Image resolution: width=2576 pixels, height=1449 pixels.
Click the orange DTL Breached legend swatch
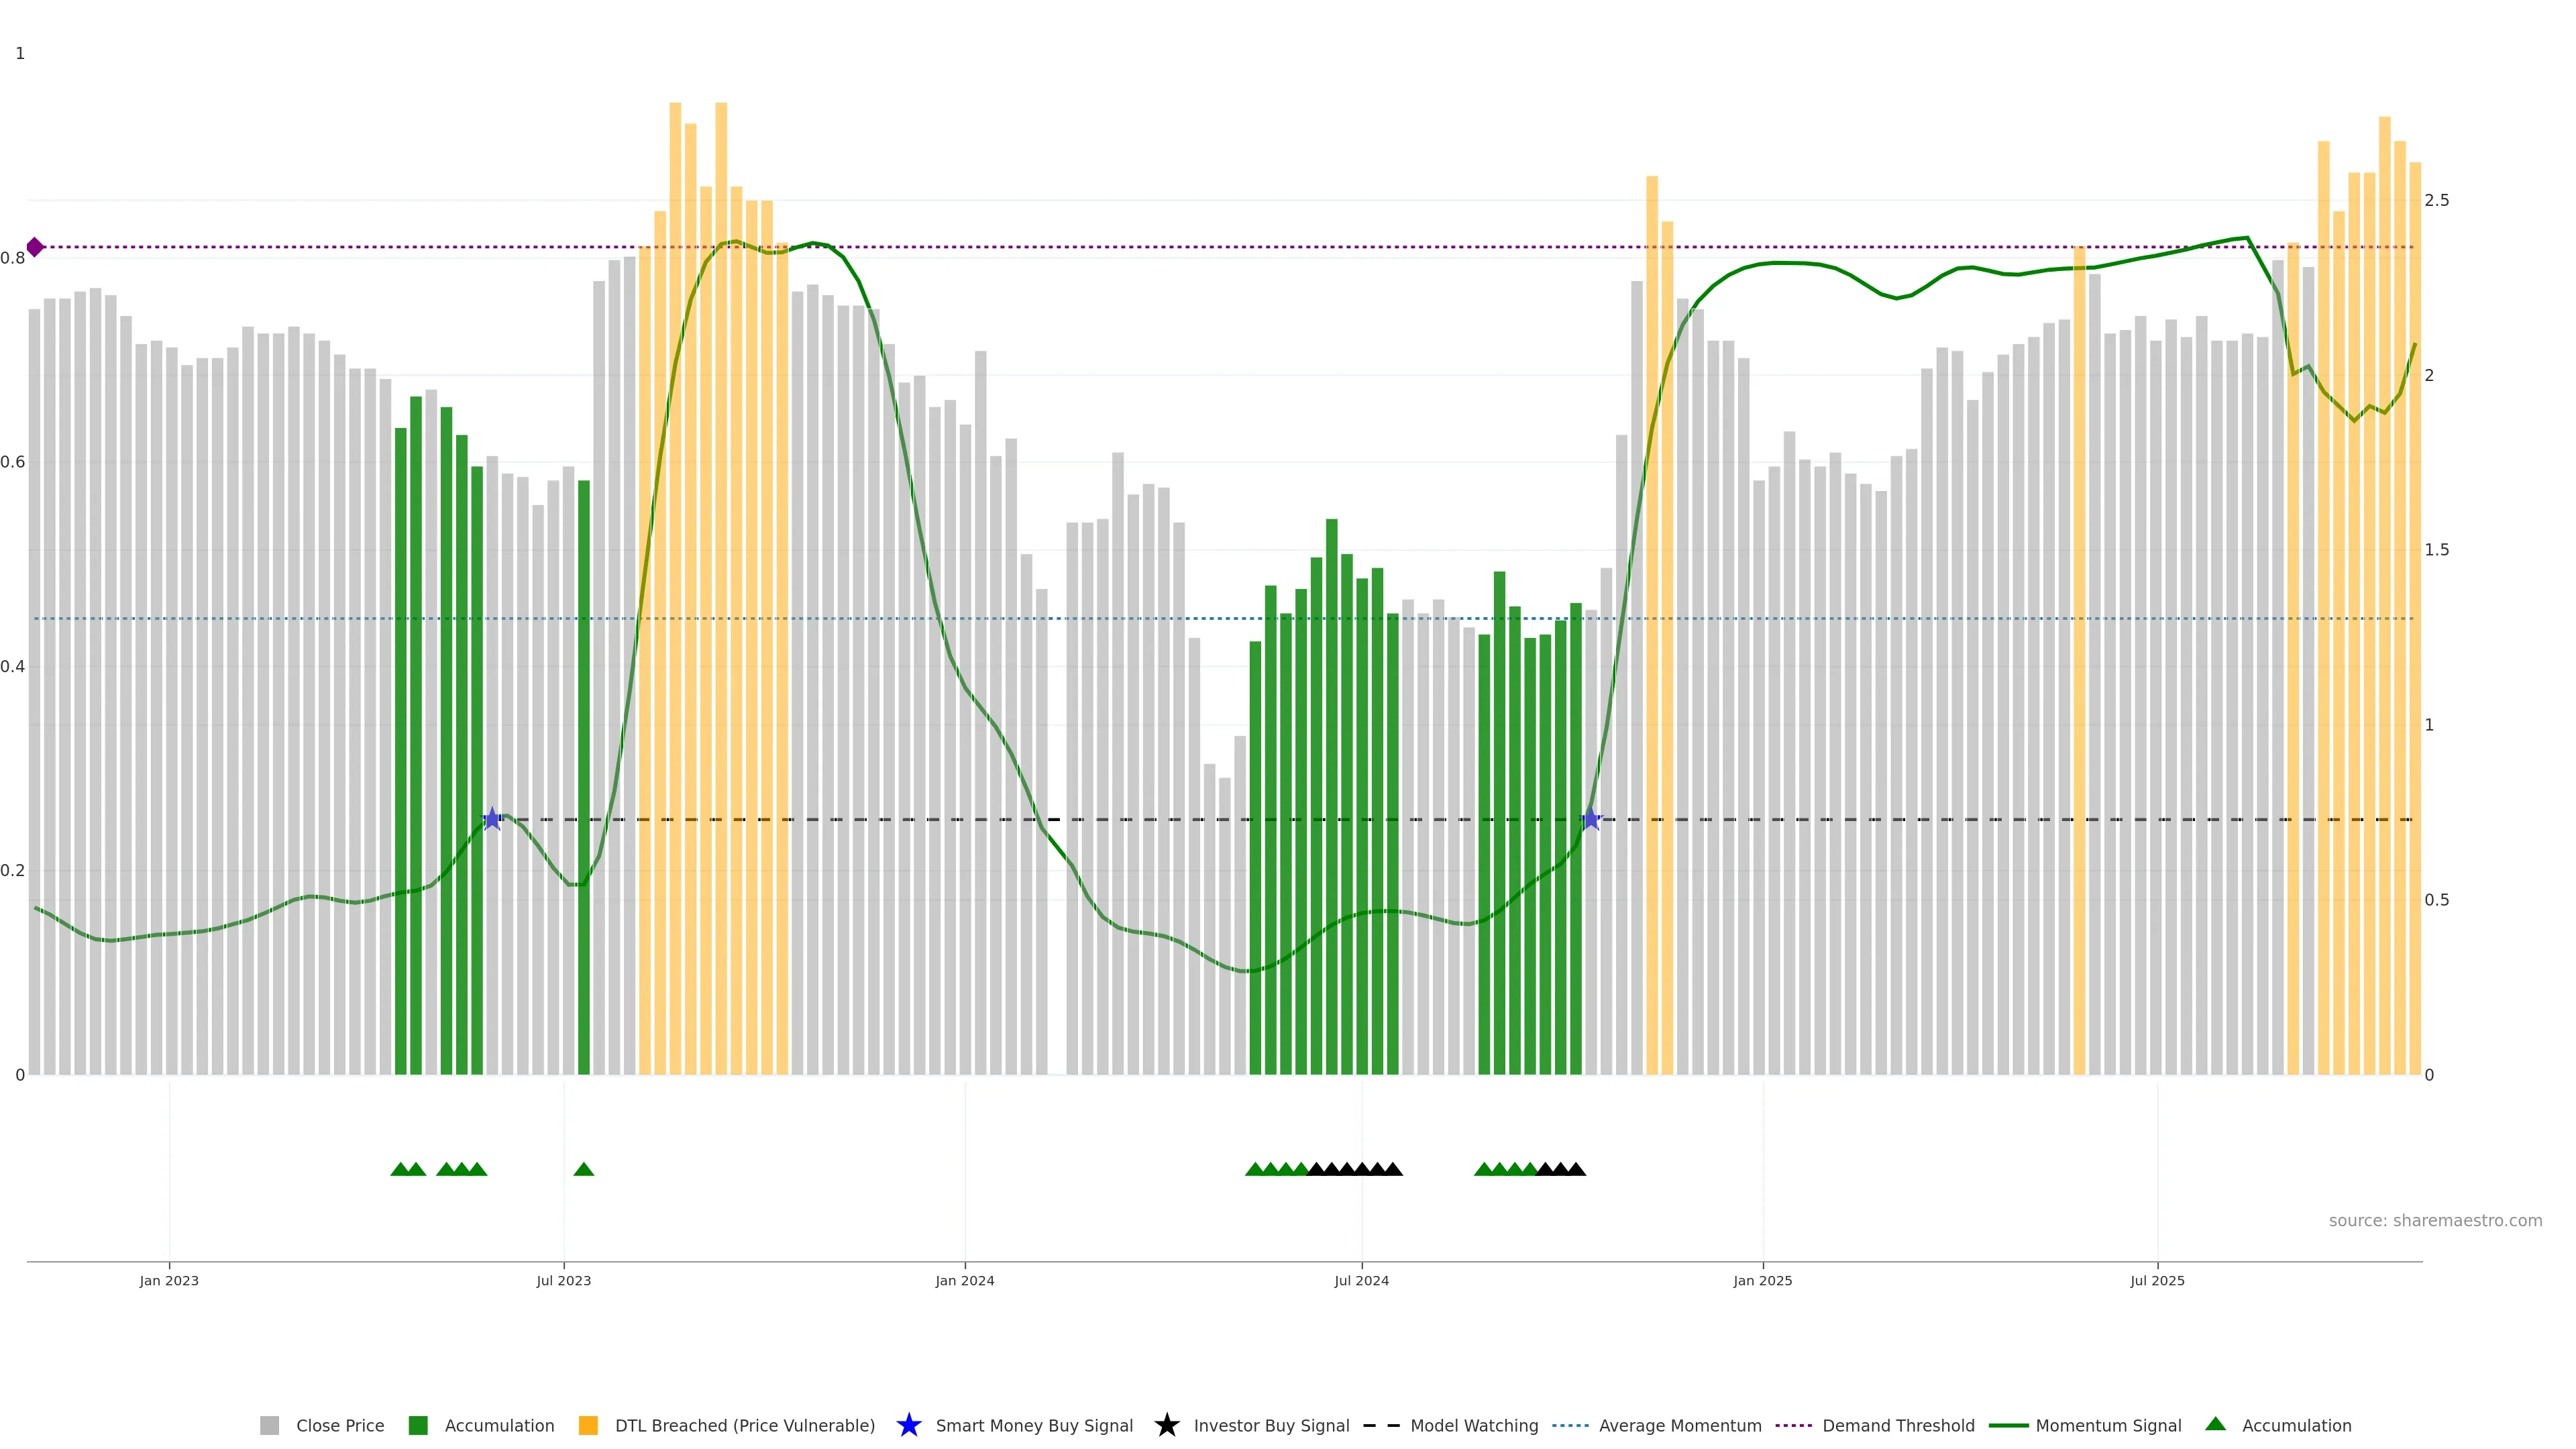point(588,1425)
